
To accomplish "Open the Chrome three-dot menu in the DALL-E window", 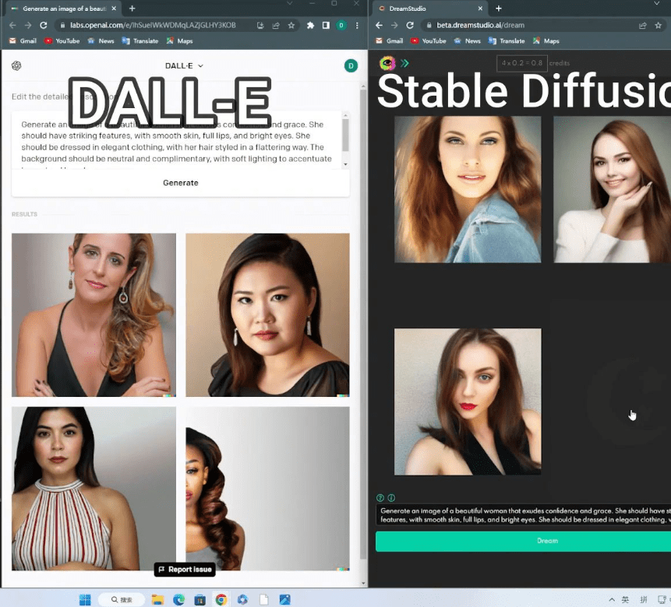I will [357, 25].
